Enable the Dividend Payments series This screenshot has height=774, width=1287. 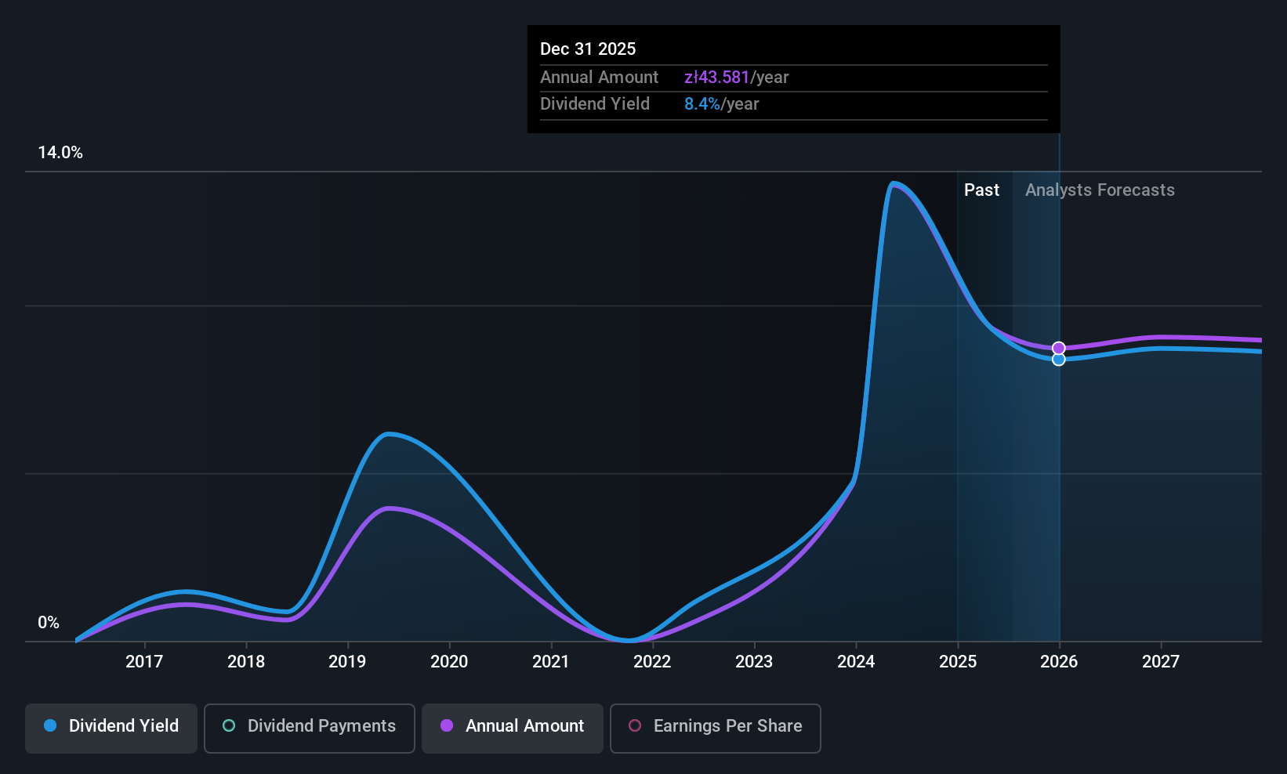pyautogui.click(x=310, y=729)
